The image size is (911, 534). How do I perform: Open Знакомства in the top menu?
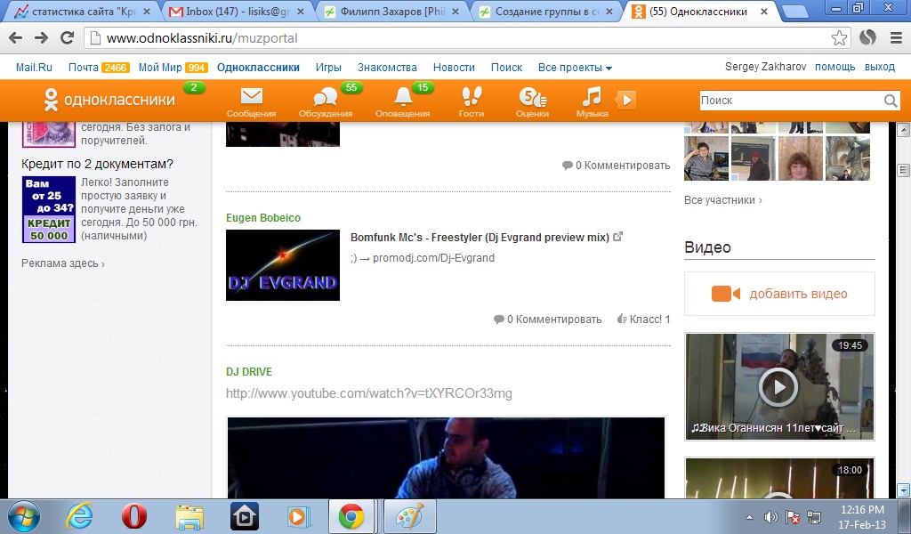click(387, 68)
